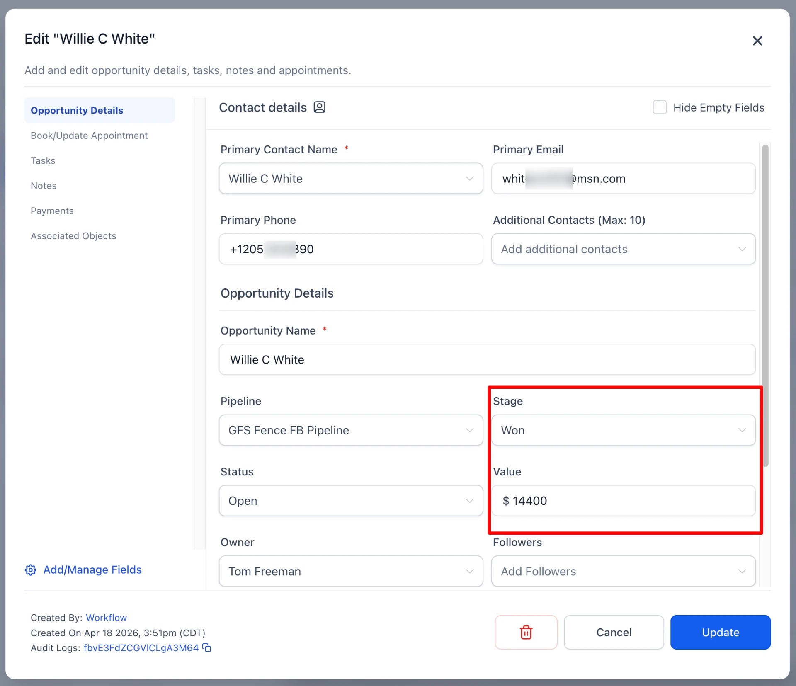Close the Edit opportunity dialog
Image resolution: width=796 pixels, height=686 pixels.
tap(757, 41)
